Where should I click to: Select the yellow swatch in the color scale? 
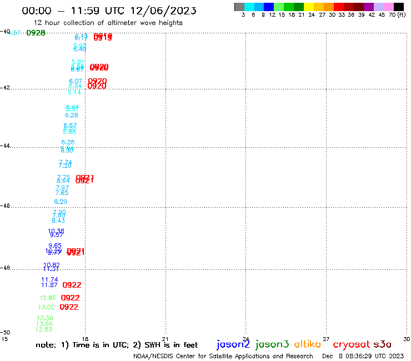309,7
